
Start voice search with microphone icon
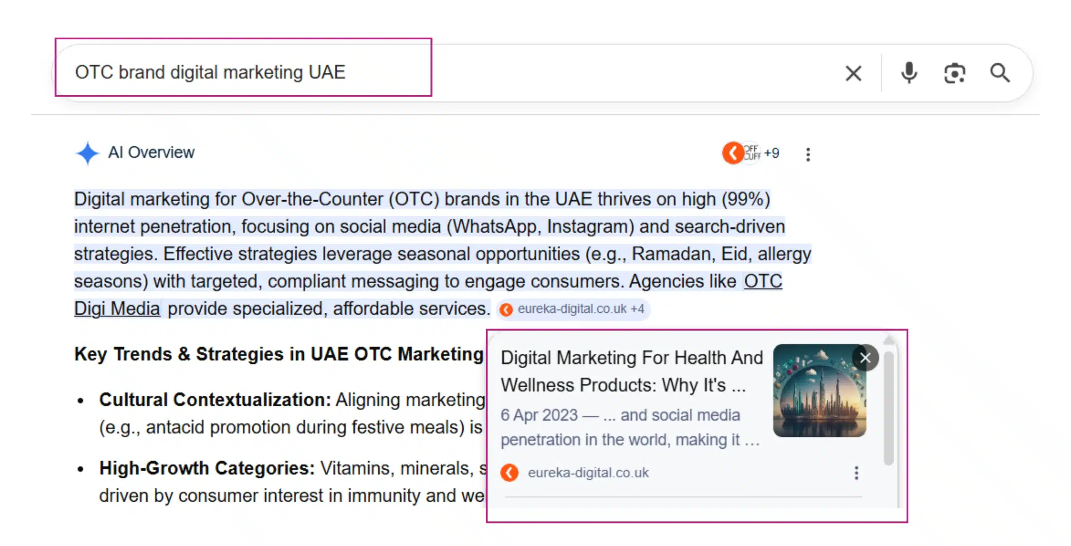click(x=909, y=73)
